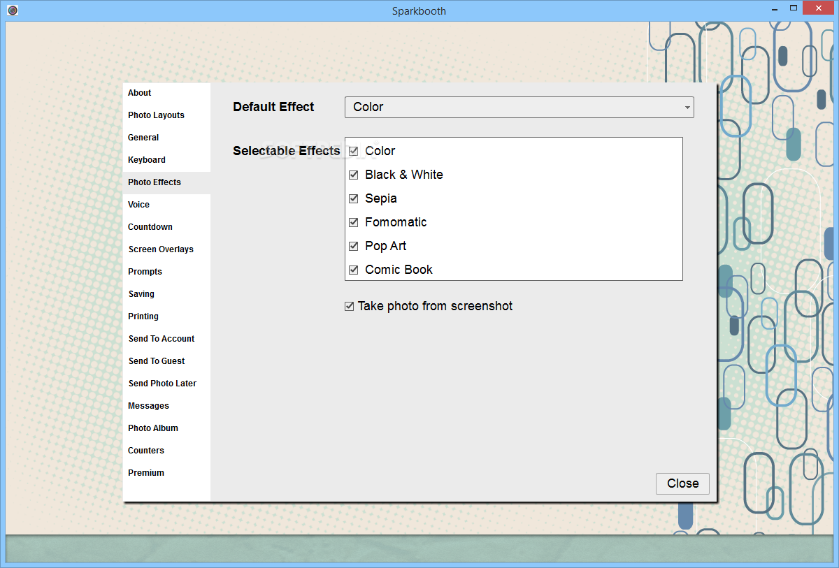Select the General settings tab
Image resolution: width=839 pixels, height=568 pixels.
point(166,138)
